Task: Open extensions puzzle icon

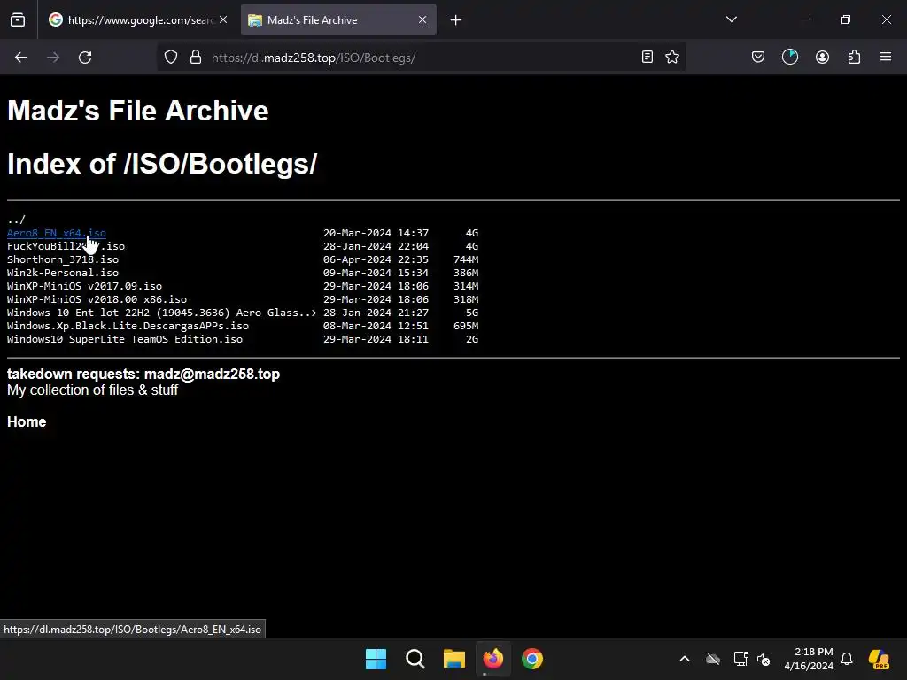Action: 854,57
